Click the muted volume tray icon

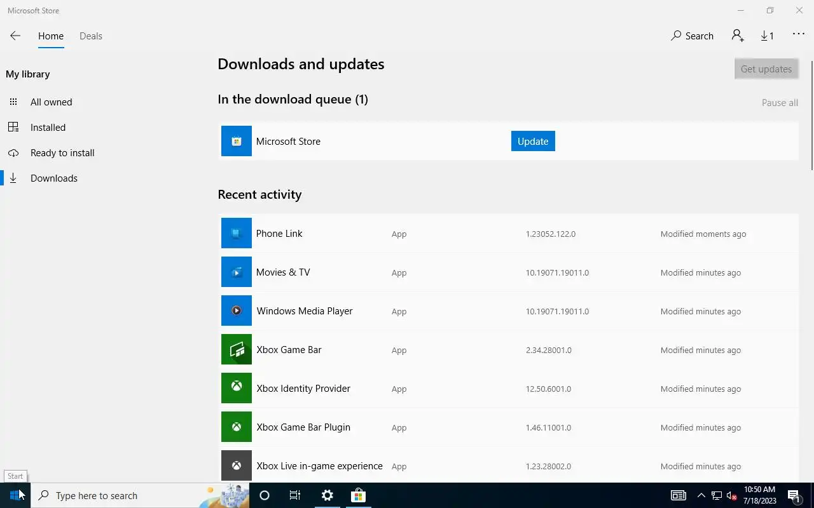pyautogui.click(x=731, y=495)
